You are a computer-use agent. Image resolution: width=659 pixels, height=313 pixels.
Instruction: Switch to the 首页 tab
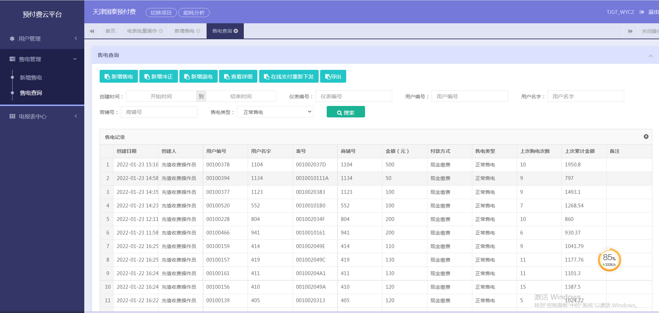[110, 31]
